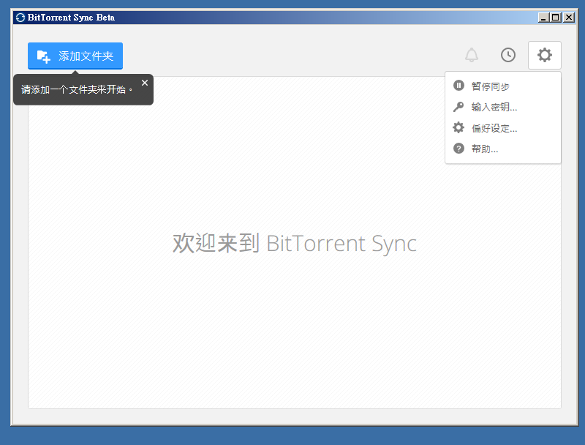This screenshot has height=445, width=585.
Task: Click the 添加文件夹 add folder button
Action: click(x=75, y=56)
